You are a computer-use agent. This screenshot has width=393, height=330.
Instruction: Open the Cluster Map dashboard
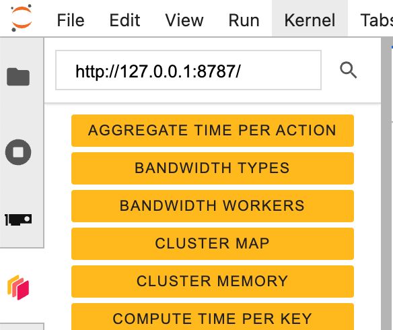213,244
